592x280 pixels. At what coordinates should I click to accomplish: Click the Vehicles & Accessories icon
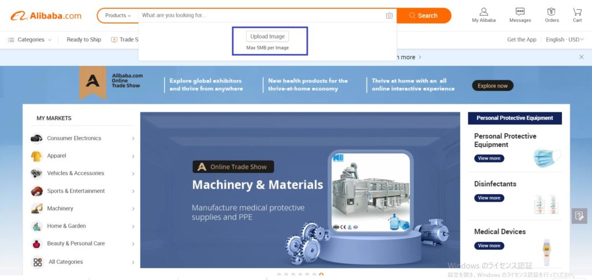point(36,173)
